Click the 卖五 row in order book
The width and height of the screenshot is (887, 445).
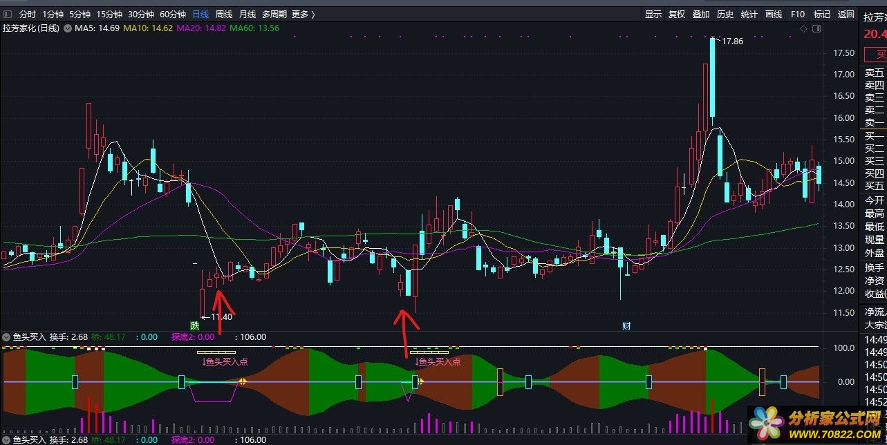tap(875, 73)
